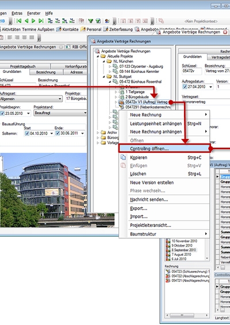Select the Grunddaten tab in contract panel
Viewport: 230px width, 325px height.
tap(193, 57)
